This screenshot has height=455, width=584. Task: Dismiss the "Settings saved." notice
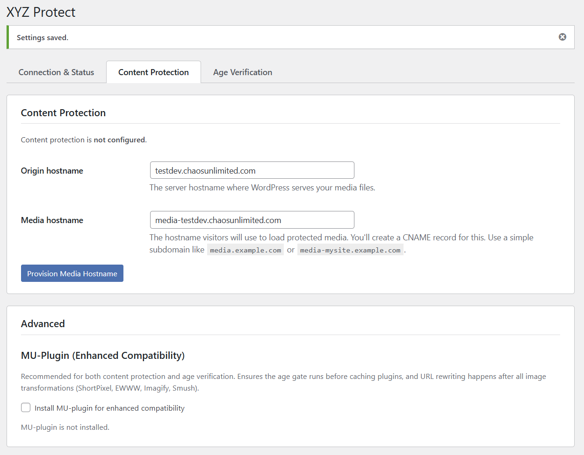point(562,37)
